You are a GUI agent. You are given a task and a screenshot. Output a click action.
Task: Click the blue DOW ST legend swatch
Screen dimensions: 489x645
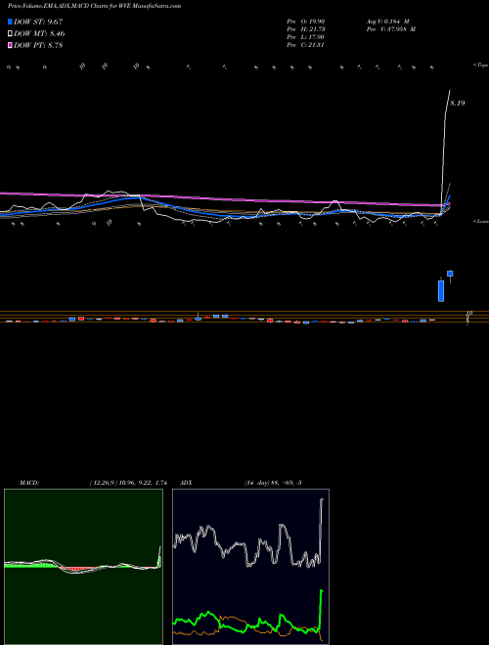(10, 21)
